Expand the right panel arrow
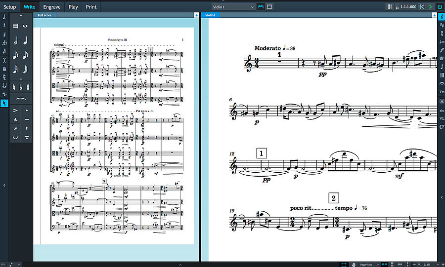 [442, 197]
